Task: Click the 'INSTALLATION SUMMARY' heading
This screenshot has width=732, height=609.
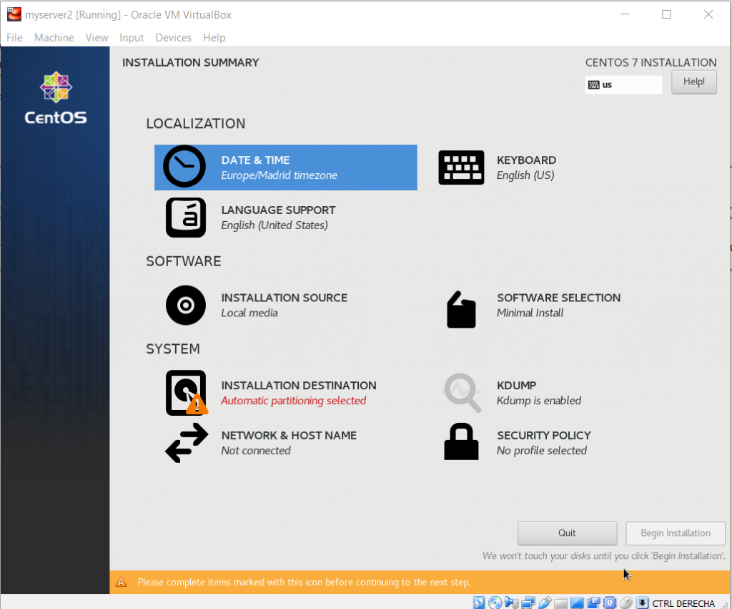Action: click(190, 63)
